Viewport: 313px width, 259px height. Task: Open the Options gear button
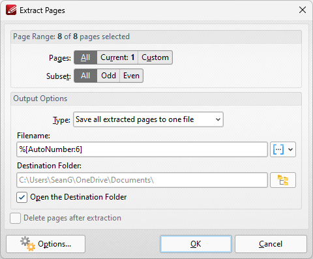[x=46, y=244]
